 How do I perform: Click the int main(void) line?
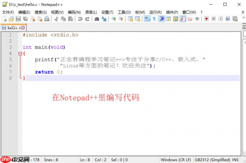click(x=44, y=47)
